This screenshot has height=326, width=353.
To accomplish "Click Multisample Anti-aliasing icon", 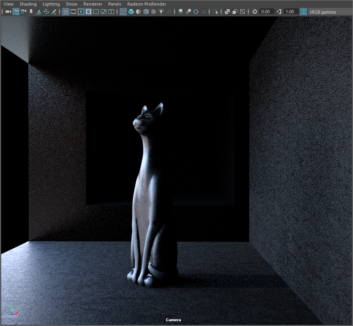I will (x=196, y=12).
